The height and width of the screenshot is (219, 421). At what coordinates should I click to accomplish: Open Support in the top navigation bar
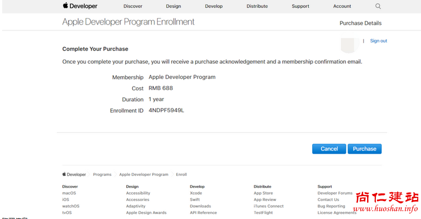[x=300, y=7]
